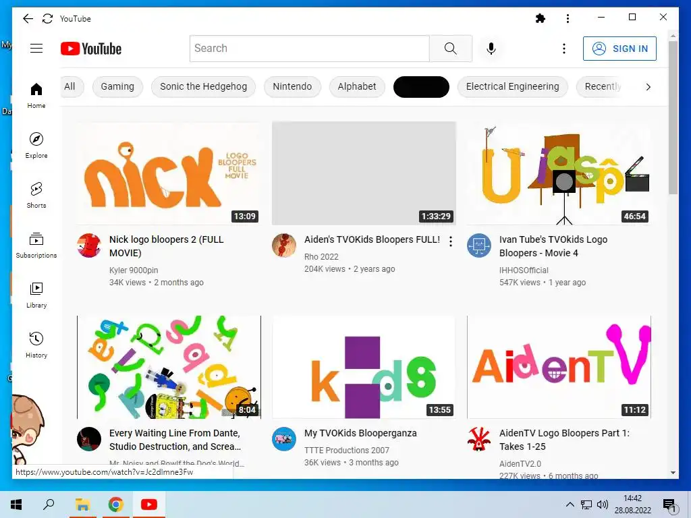Click the vertical scrollbar thumb
The height and width of the screenshot is (518, 691).
pyautogui.click(x=673, y=117)
